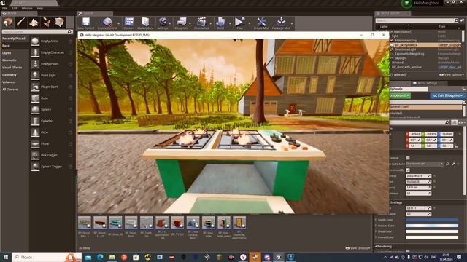Click the Windows Start button
The image size is (467, 262).
(5, 257)
